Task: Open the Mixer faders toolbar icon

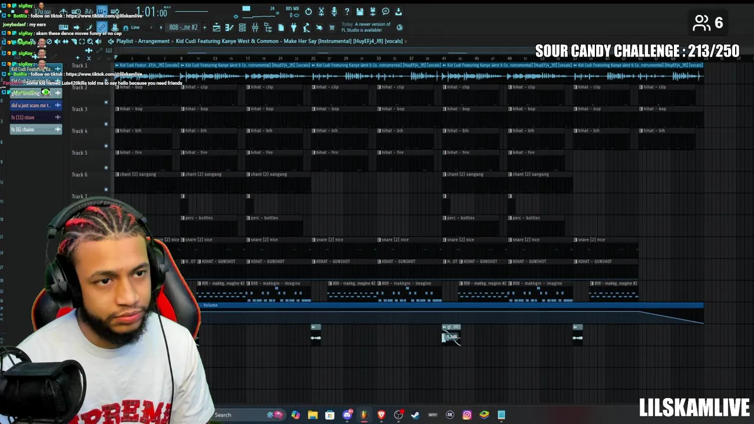Action: tap(255, 27)
